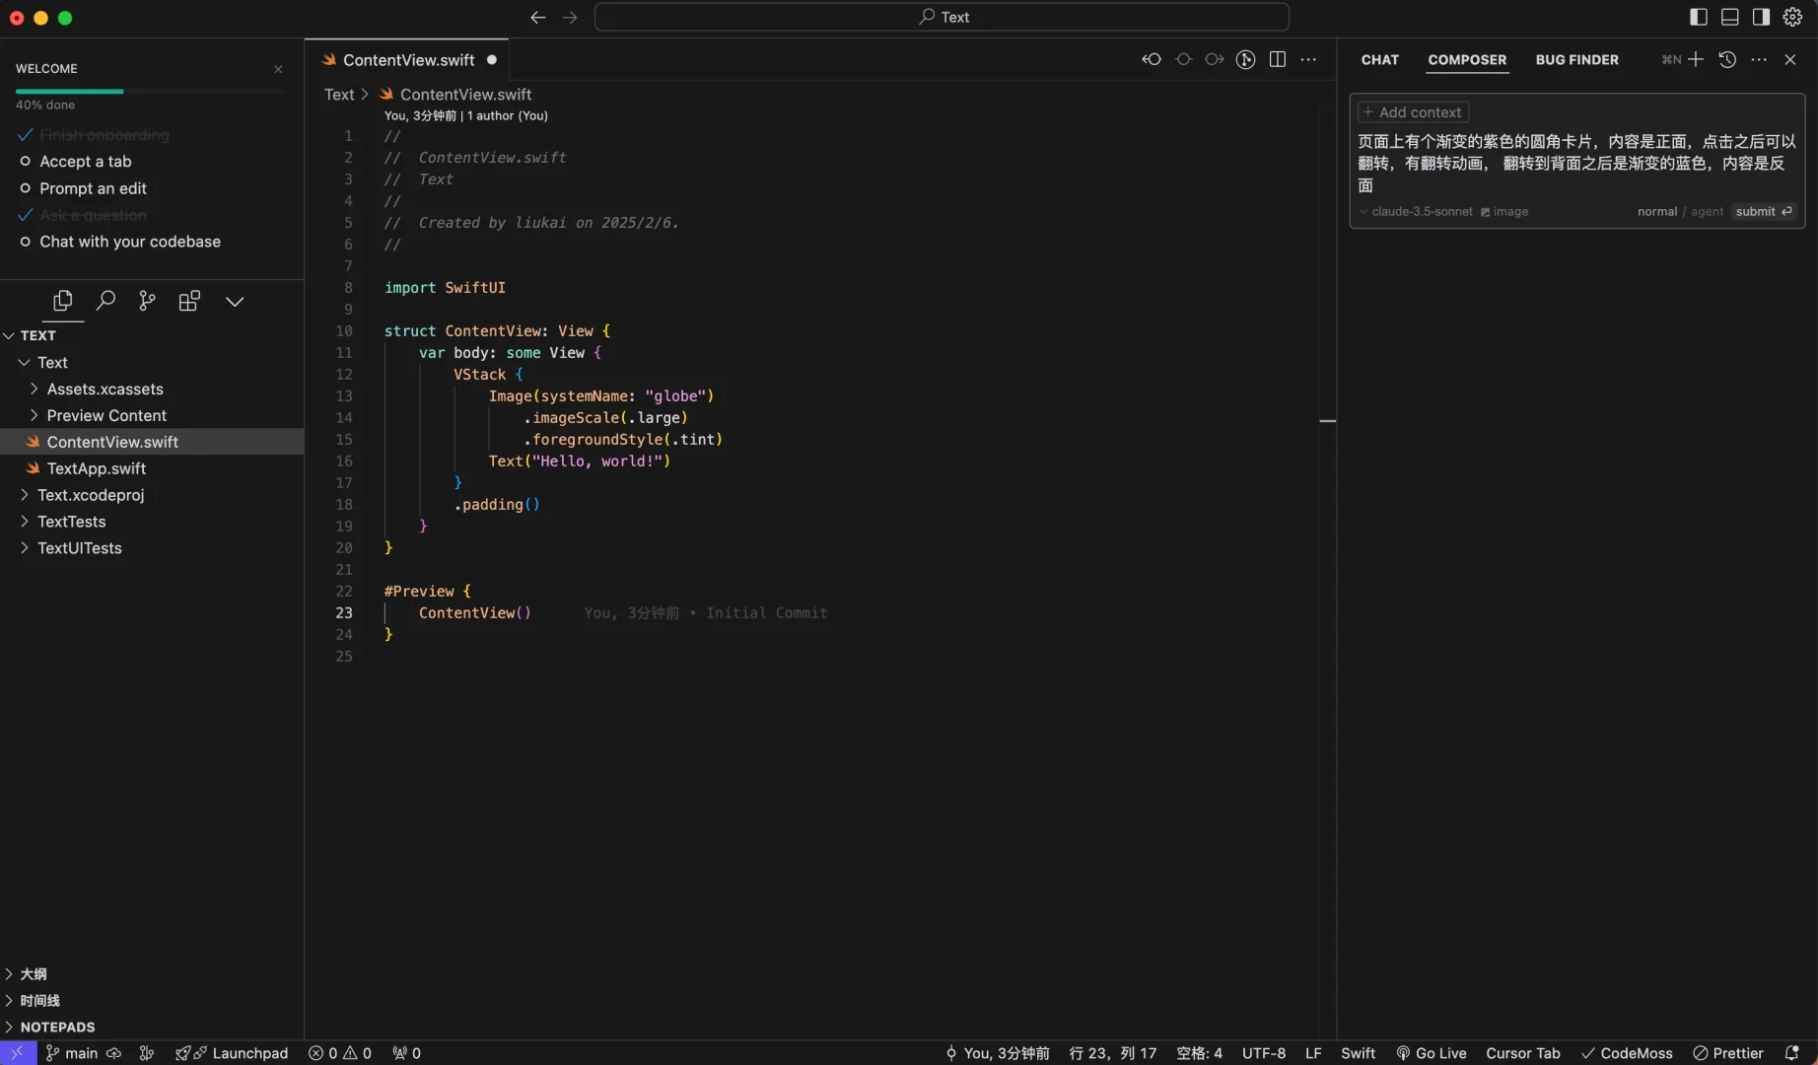Viewport: 1818px width, 1065px height.
Task: Open composer history icon
Action: [x=1727, y=60]
